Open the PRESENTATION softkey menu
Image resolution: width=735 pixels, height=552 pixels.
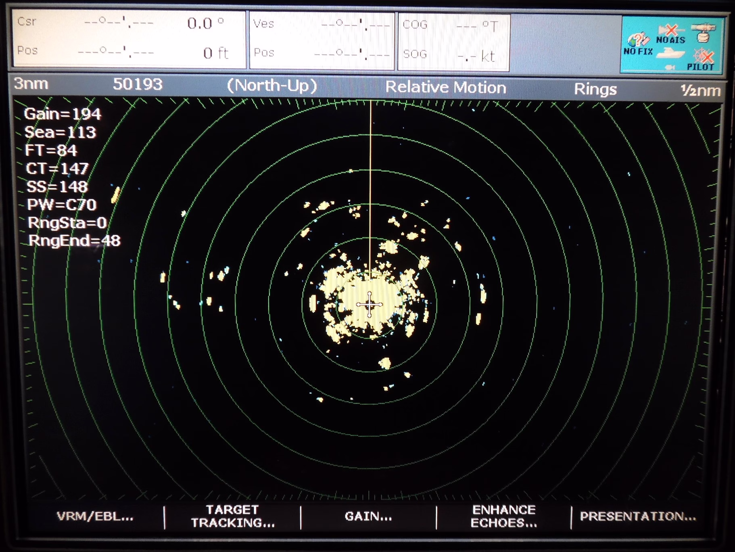click(x=638, y=516)
